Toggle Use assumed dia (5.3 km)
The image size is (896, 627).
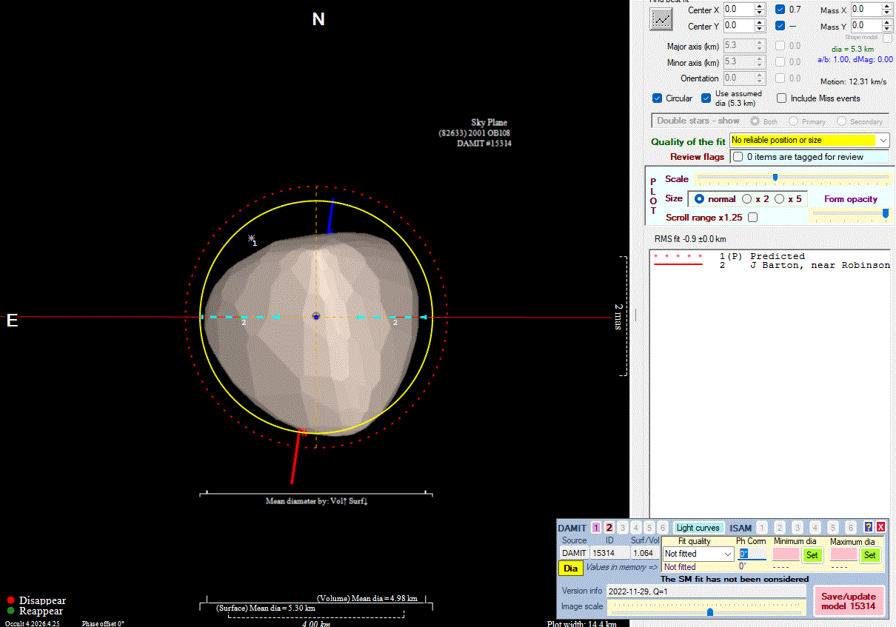click(x=706, y=98)
